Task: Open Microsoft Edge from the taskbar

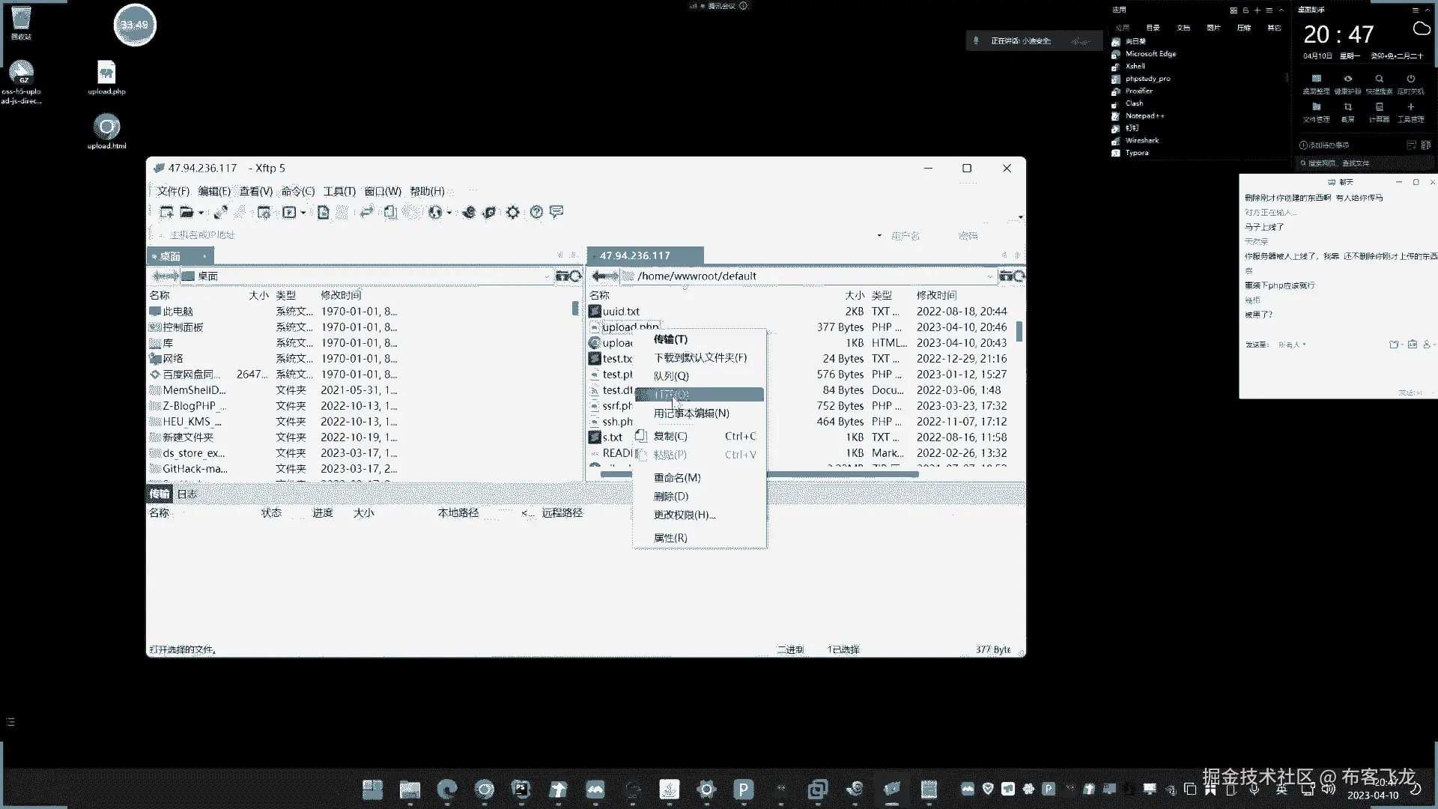Action: coord(447,789)
